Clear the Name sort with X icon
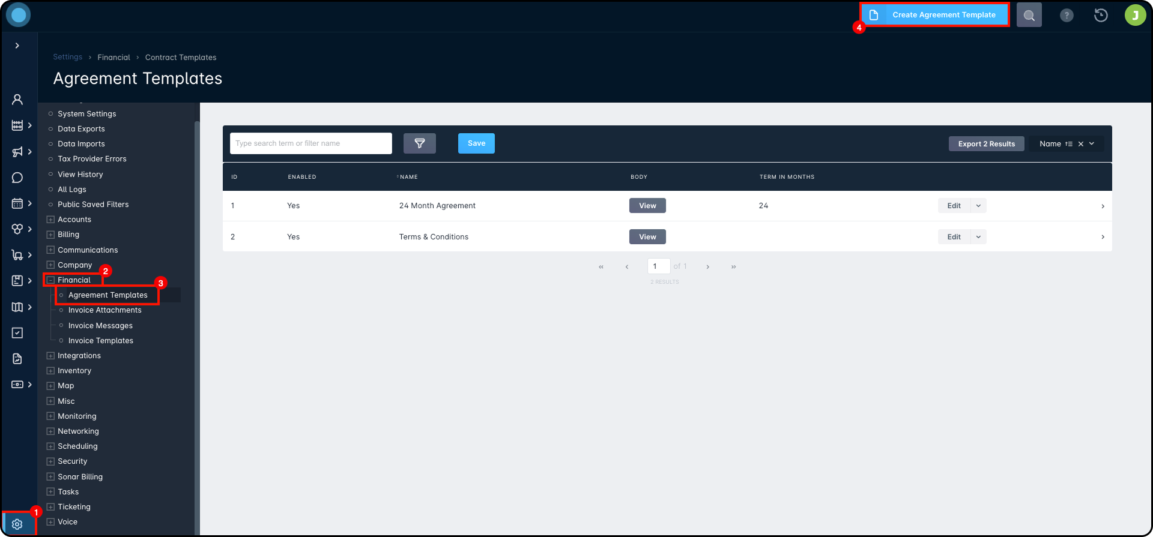The image size is (1153, 537). (x=1081, y=144)
